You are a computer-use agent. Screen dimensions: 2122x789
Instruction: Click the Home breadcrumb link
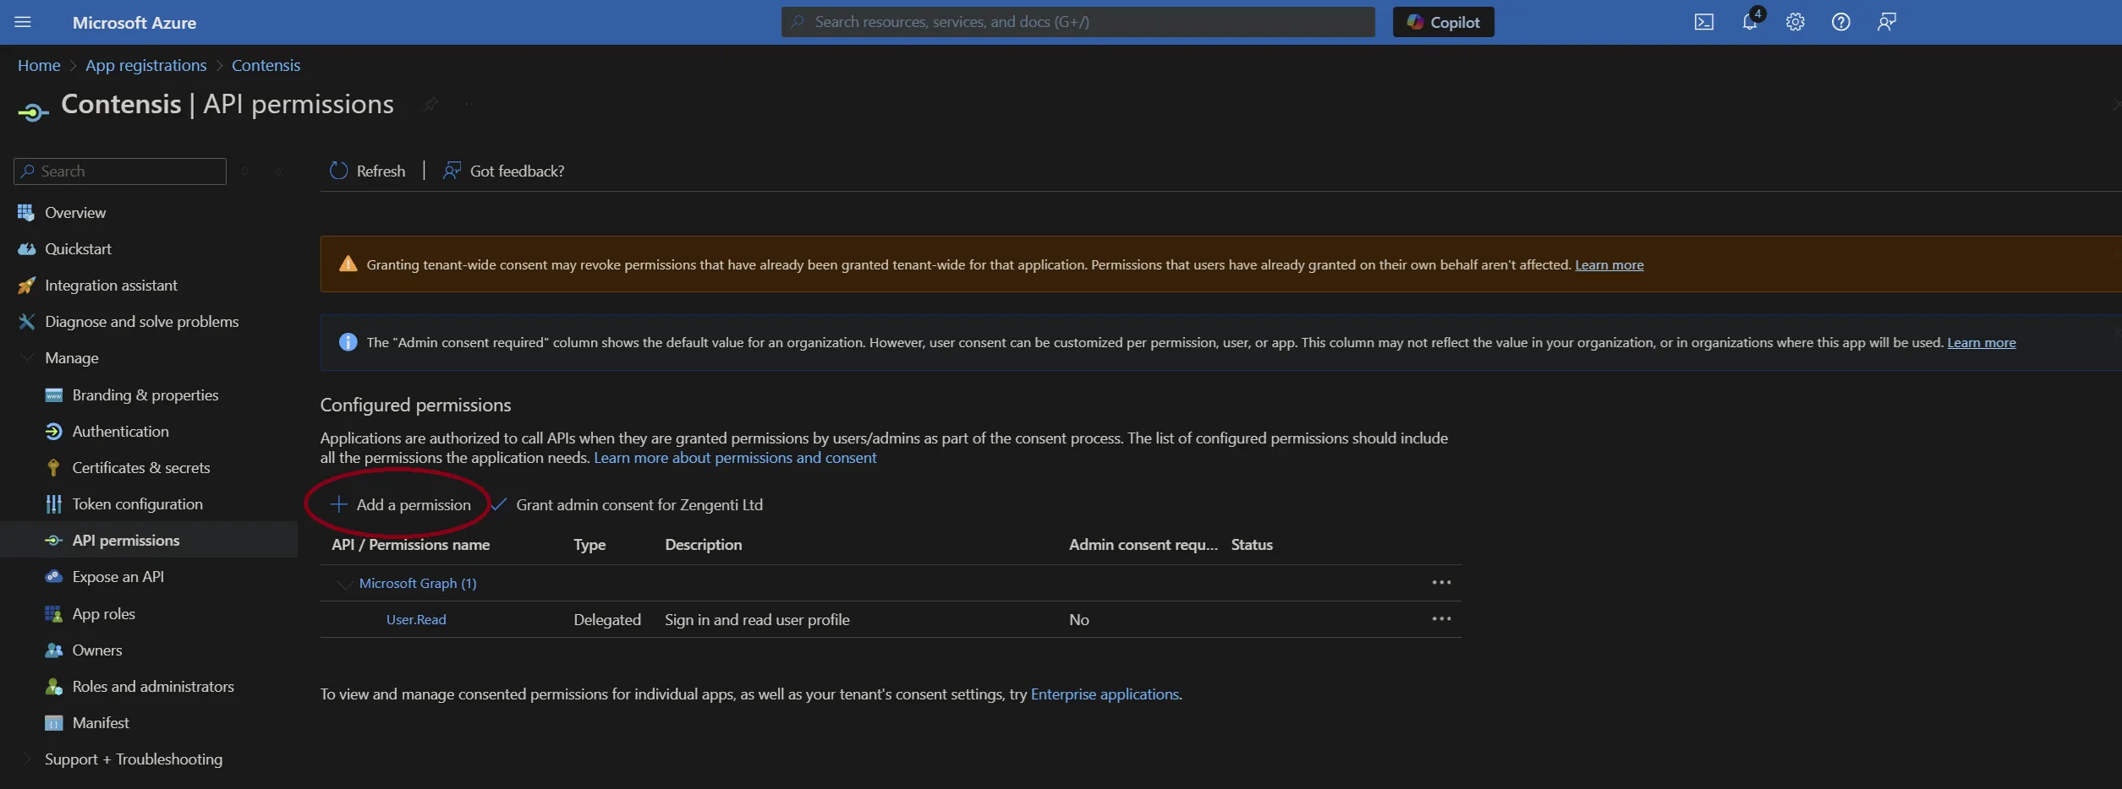pos(39,65)
